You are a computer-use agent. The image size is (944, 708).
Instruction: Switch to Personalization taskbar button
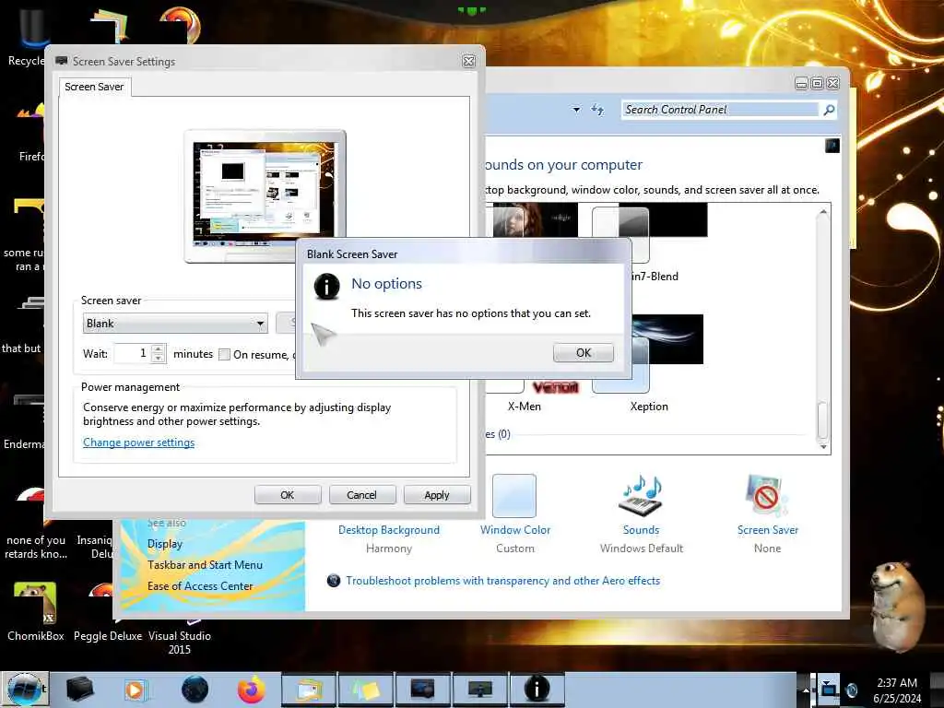point(422,690)
